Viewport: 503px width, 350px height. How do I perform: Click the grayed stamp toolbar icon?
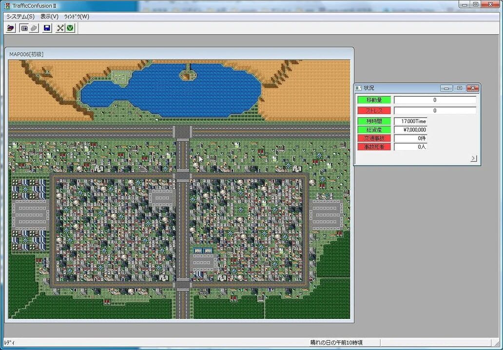coord(34,28)
